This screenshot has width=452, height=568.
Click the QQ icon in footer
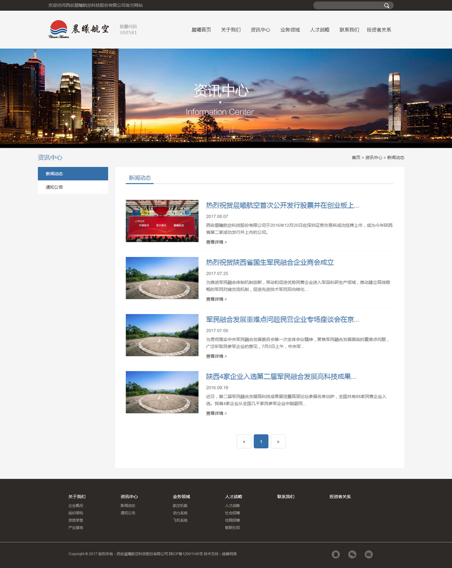pos(336,554)
